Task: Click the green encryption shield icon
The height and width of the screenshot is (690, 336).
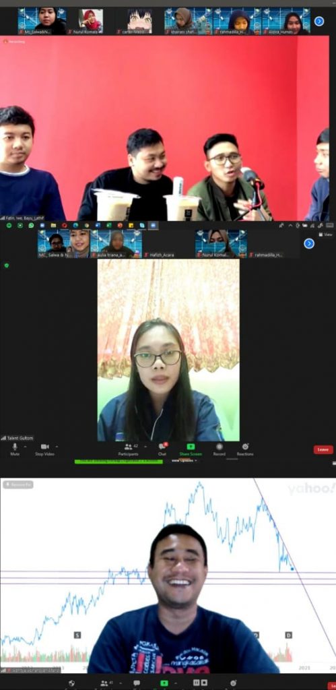Action: pyautogui.click(x=6, y=265)
